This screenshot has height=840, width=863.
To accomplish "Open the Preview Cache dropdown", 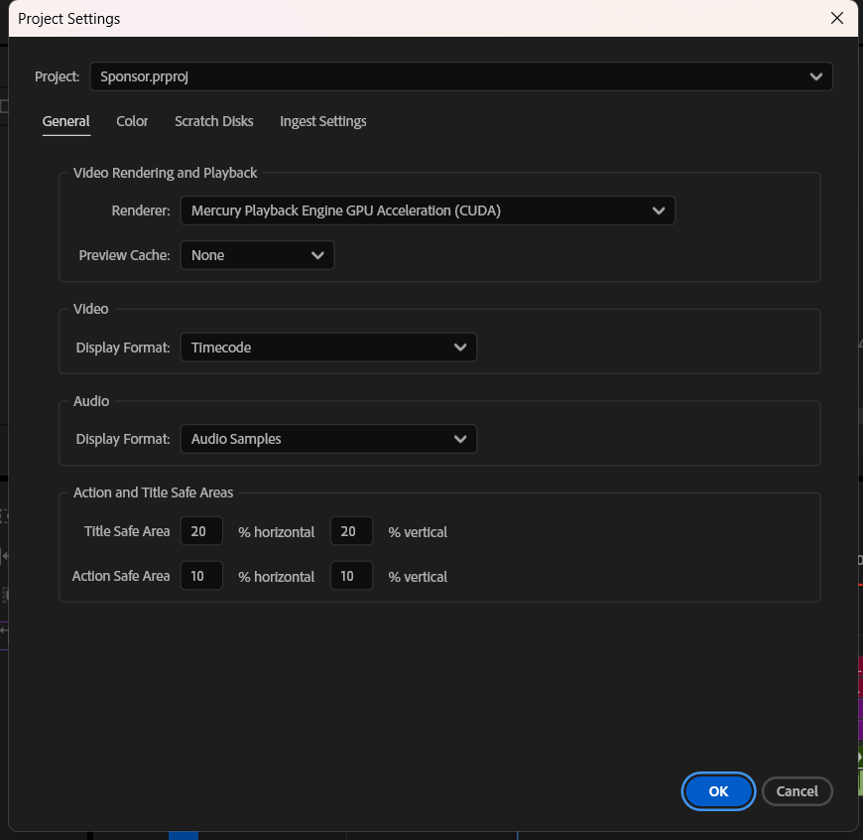I will pyautogui.click(x=257, y=255).
